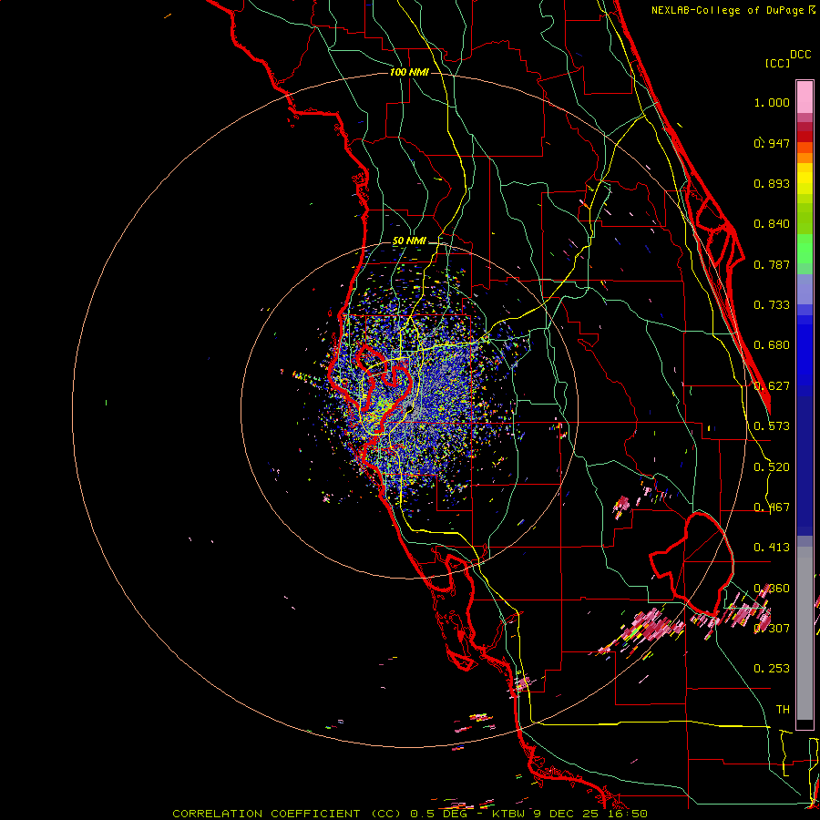Click the pink top segment of color bar

point(805,97)
